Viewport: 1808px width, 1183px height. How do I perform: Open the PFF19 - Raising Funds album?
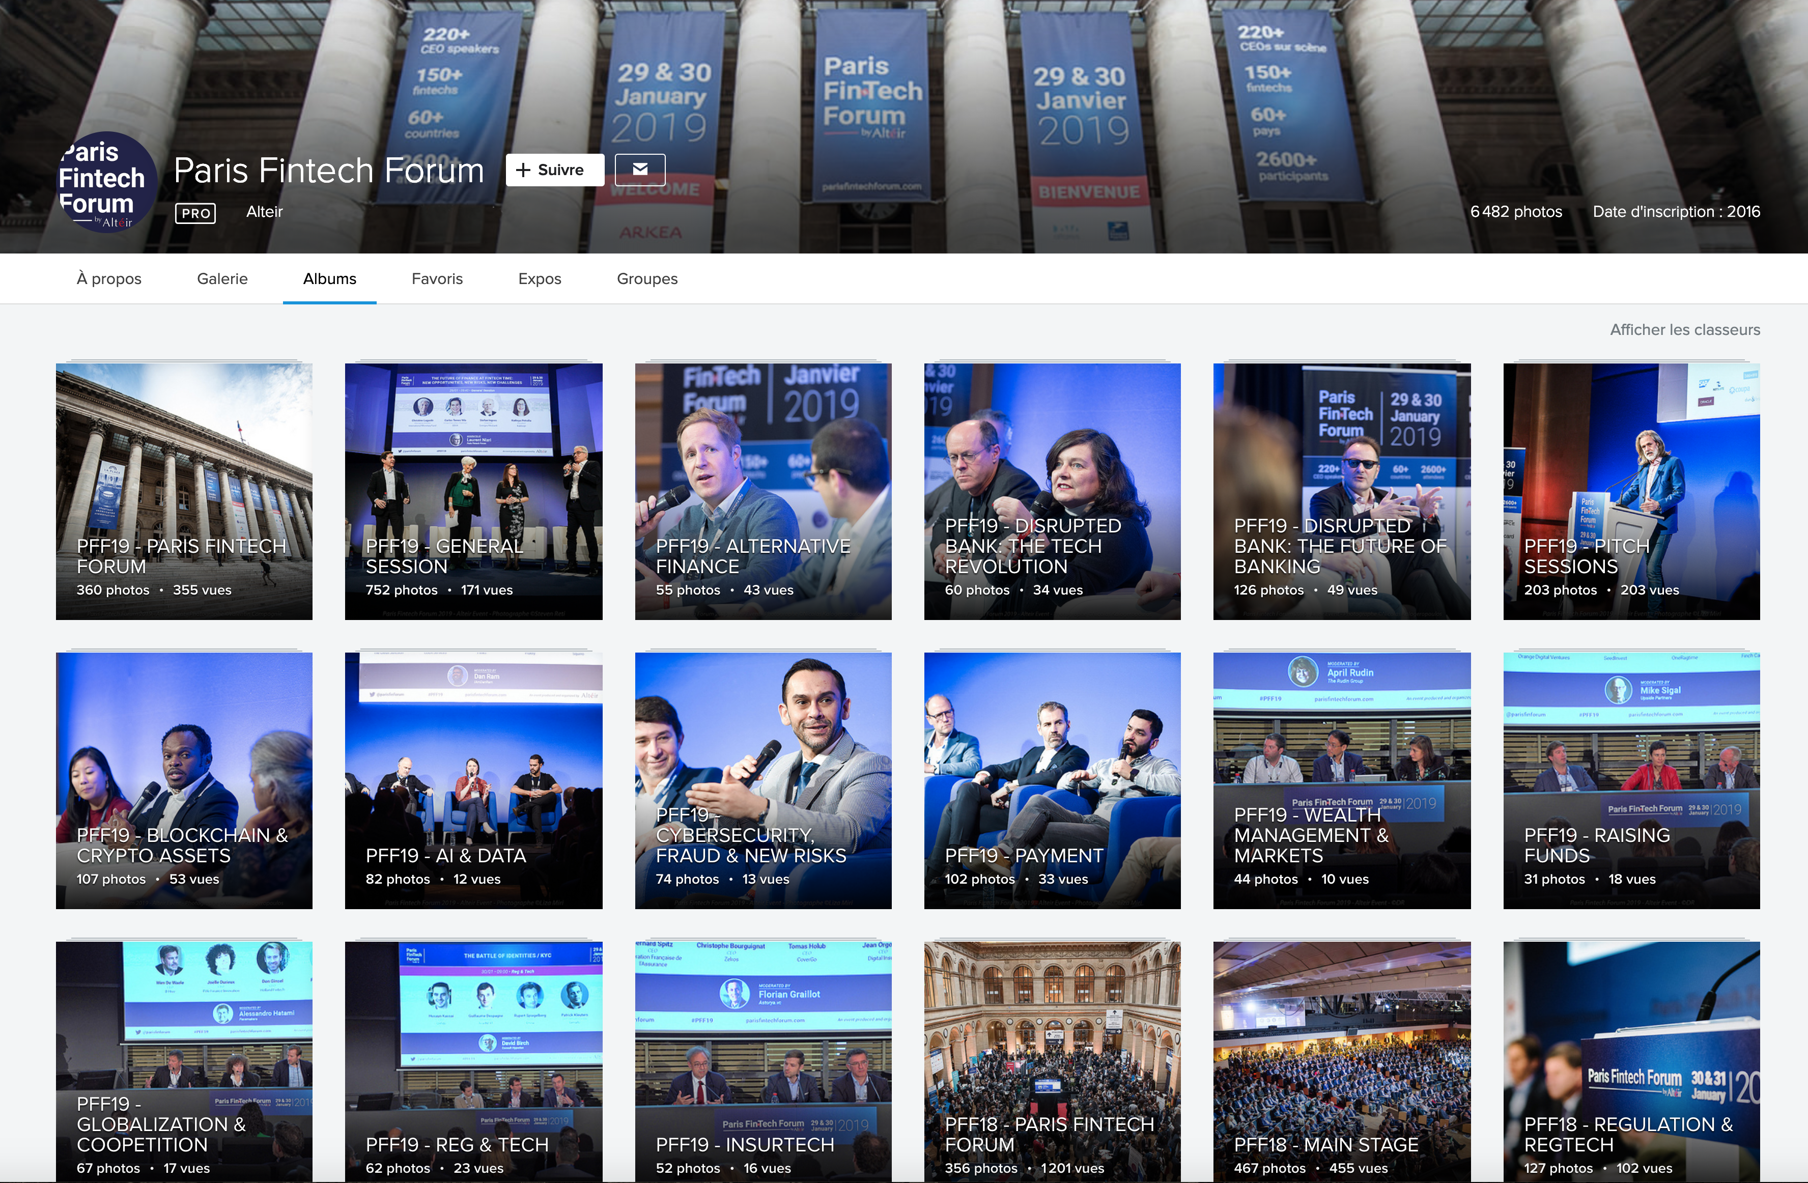(x=1631, y=780)
